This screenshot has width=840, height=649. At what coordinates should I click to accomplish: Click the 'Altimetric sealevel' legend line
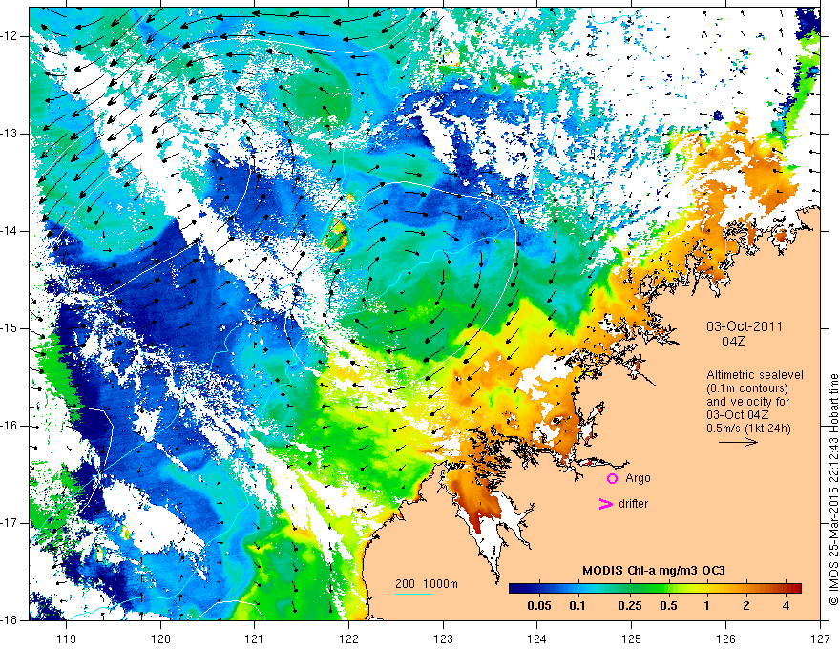[754, 375]
